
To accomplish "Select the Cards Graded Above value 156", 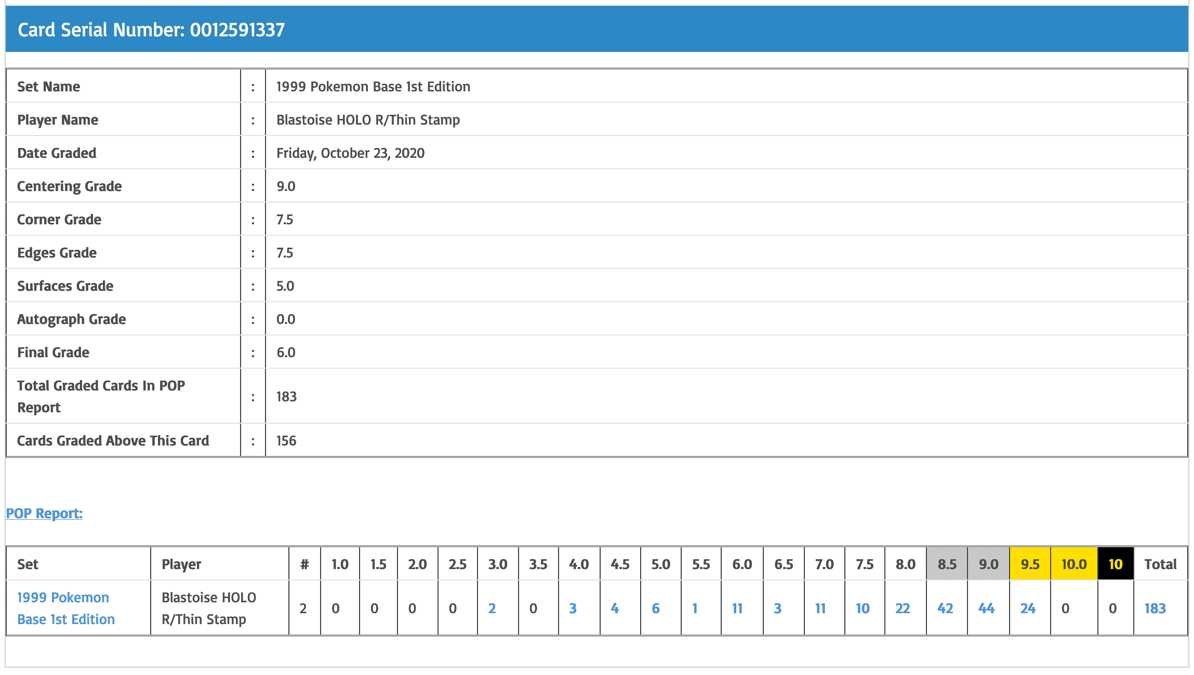I will (x=286, y=440).
